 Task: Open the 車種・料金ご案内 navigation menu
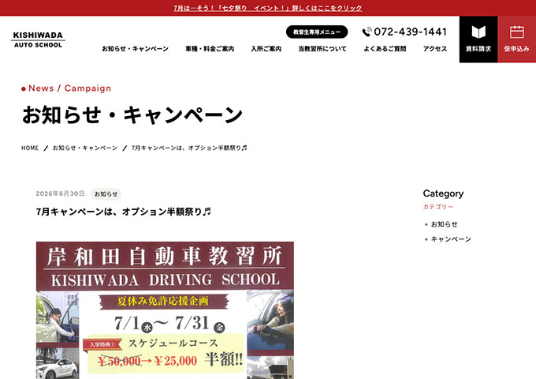[x=210, y=49]
